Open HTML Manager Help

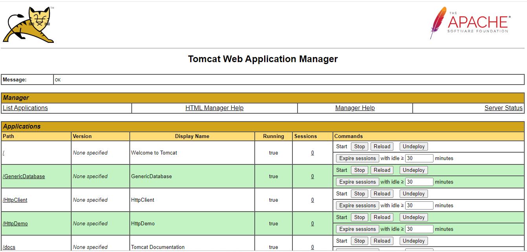click(215, 108)
